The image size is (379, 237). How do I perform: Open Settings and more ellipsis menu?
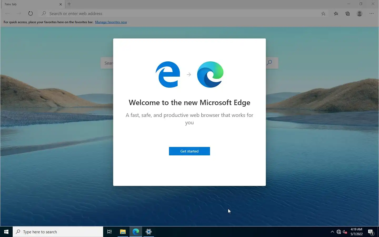coord(372,13)
